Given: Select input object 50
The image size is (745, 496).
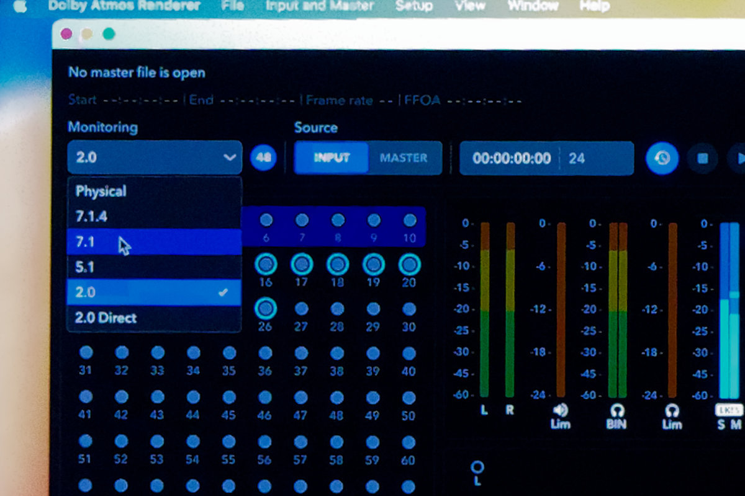Looking at the screenshot, I should click(x=409, y=397).
